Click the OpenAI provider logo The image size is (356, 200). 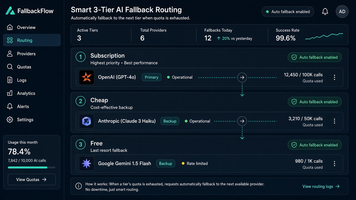86,77
